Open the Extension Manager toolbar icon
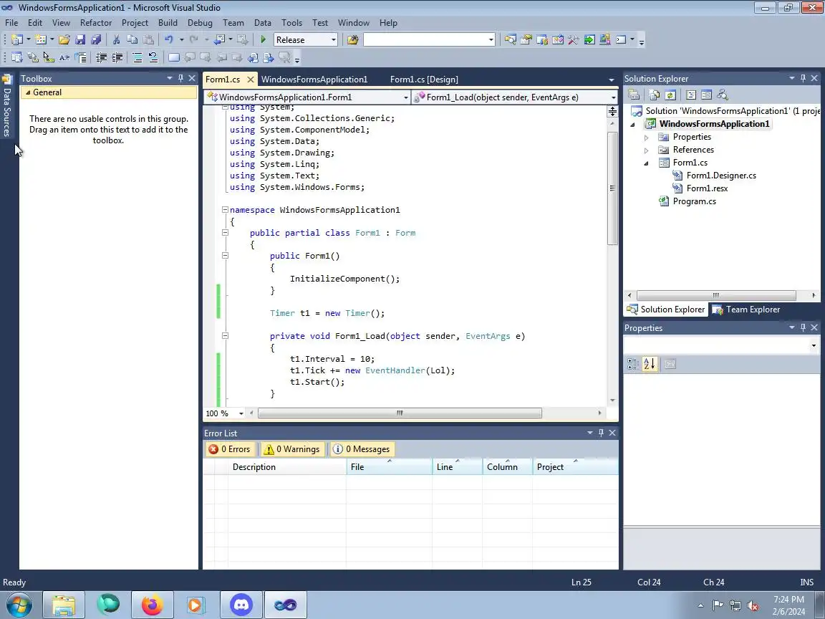 click(x=605, y=39)
